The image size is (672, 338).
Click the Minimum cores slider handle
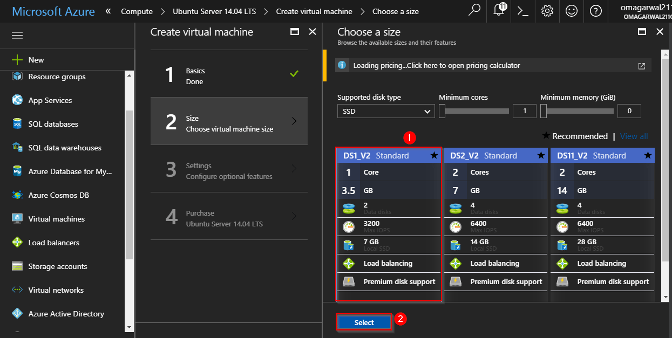(x=442, y=111)
